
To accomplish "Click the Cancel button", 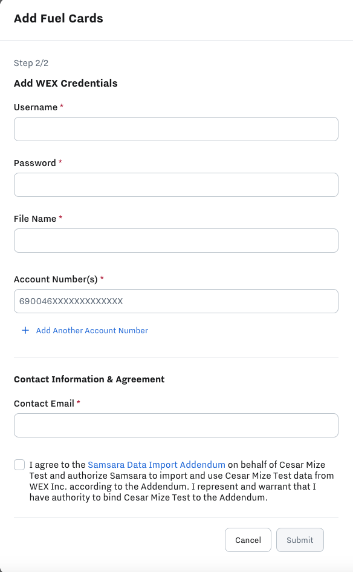I will (248, 540).
